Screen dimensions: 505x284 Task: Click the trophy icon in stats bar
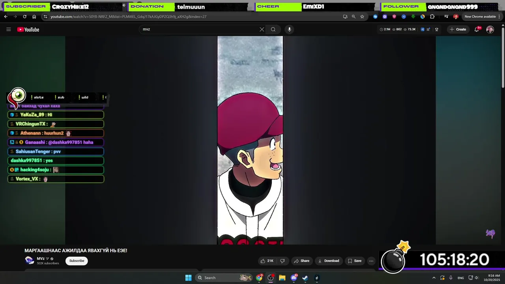pyautogui.click(x=437, y=30)
